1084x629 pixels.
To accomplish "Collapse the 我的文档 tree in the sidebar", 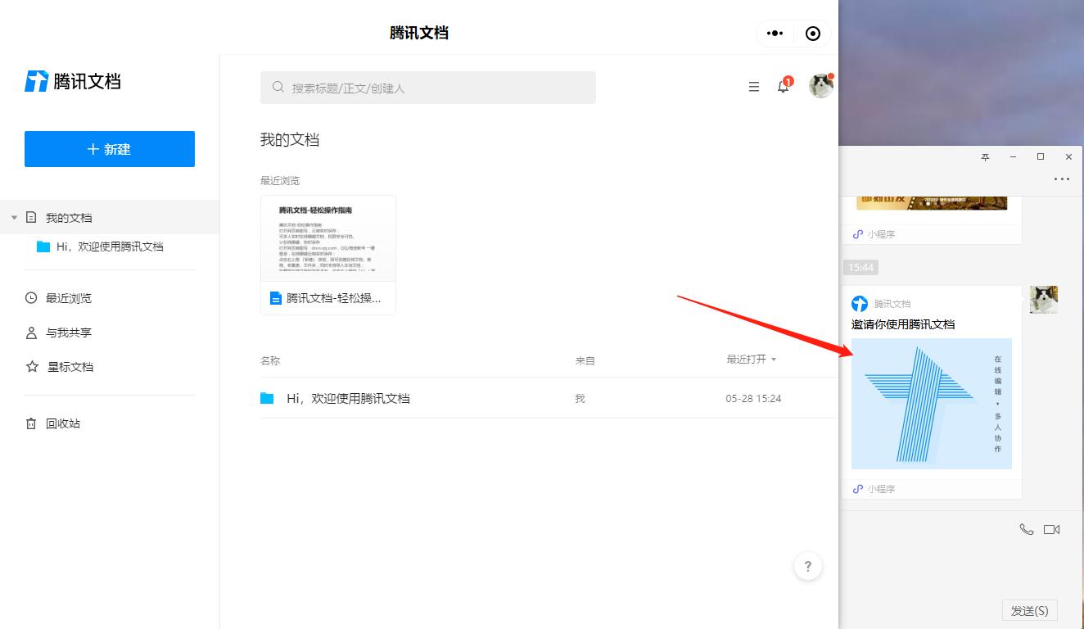I will pos(14,217).
